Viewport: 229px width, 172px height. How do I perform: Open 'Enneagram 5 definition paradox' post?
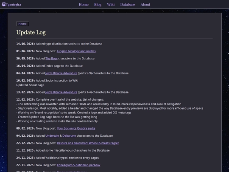pos(78,165)
